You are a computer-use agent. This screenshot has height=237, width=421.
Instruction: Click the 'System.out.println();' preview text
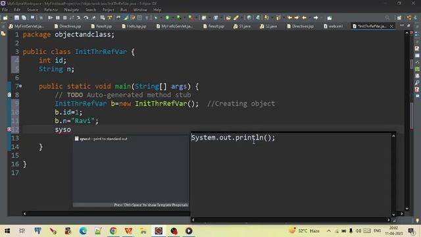pyautogui.click(x=233, y=138)
